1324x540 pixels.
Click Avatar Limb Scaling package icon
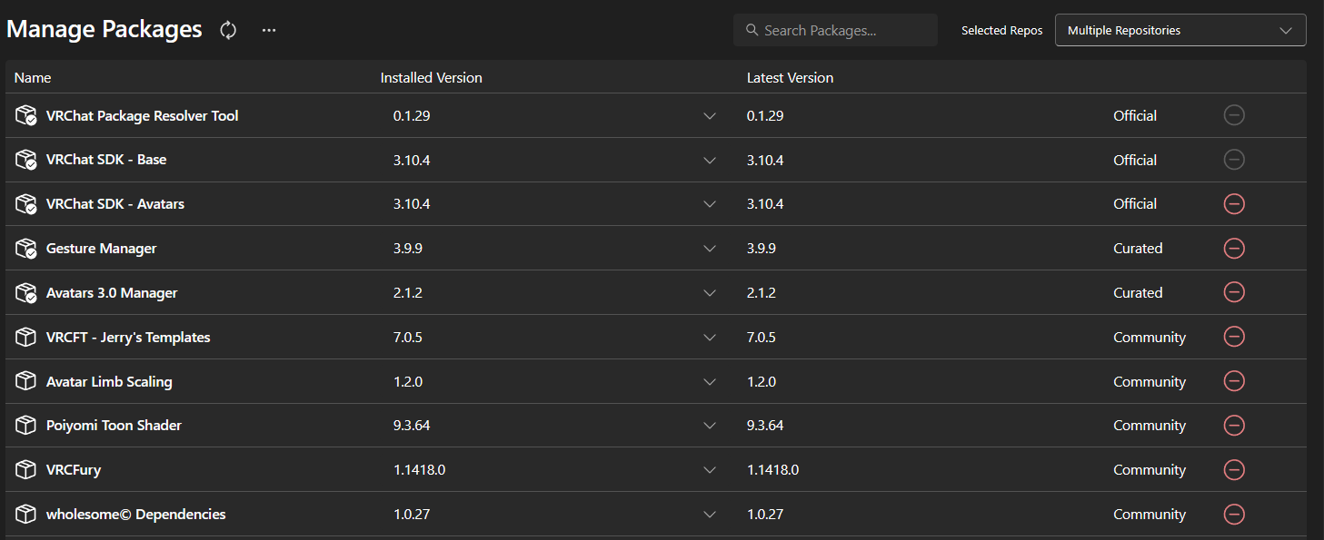click(26, 381)
